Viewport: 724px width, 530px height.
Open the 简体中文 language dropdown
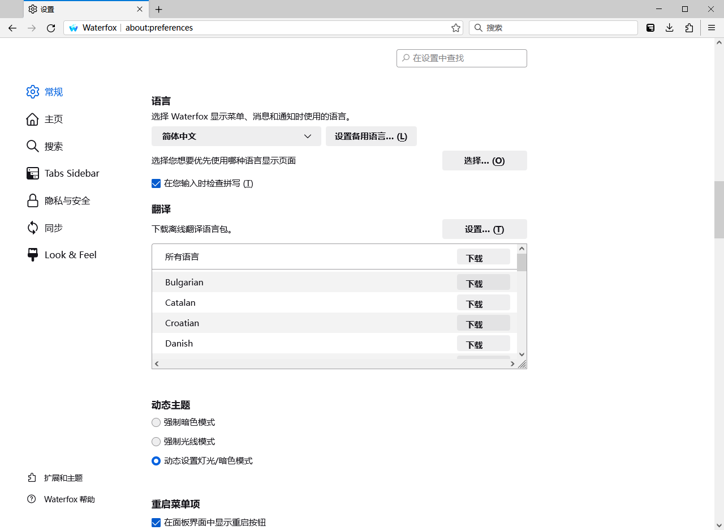point(236,136)
